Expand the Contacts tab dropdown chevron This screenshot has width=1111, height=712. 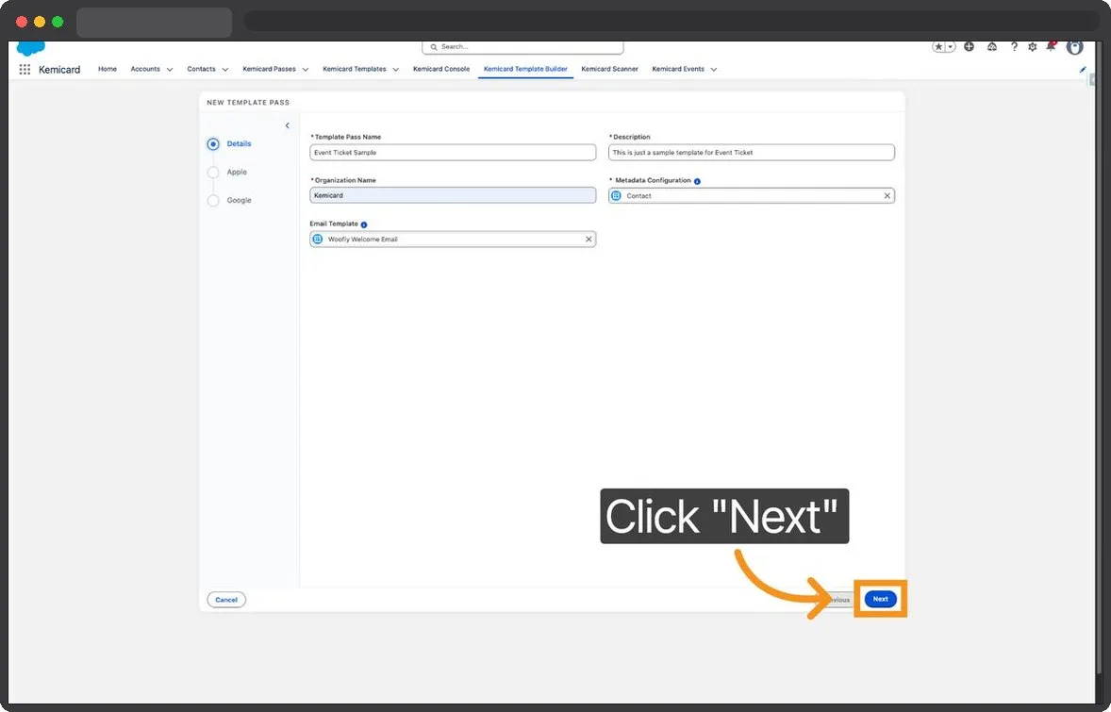tap(225, 70)
